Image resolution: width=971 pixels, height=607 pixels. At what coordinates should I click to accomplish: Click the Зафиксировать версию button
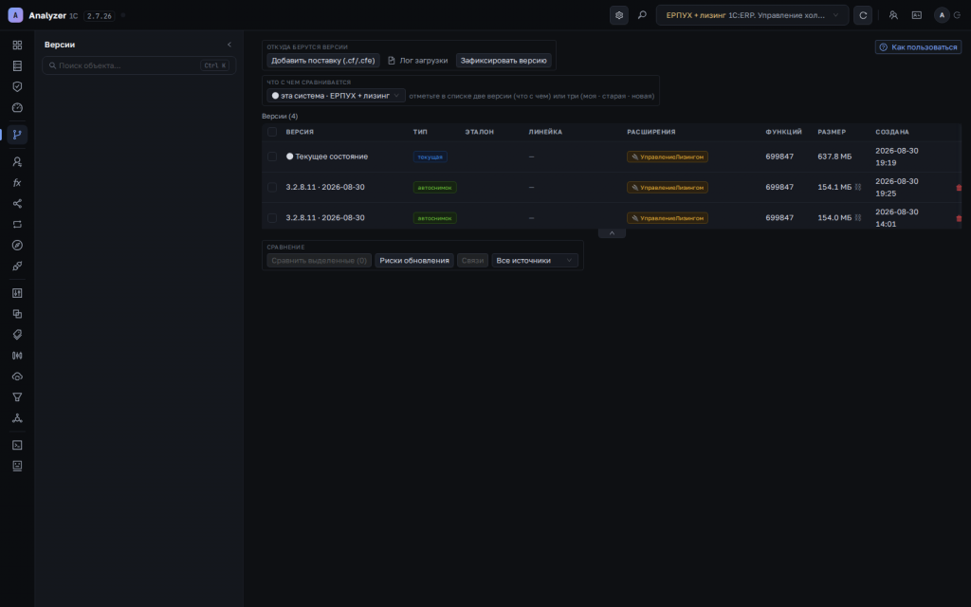pyautogui.click(x=504, y=61)
